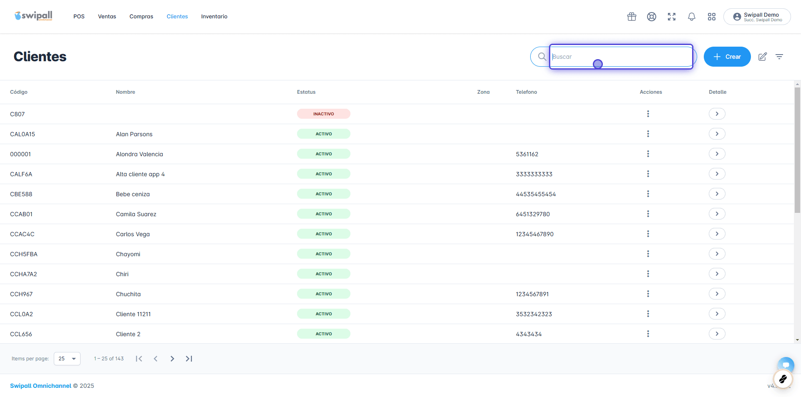Click the edit pencil icon beside Crear
Image resolution: width=801 pixels, height=397 pixels.
pyautogui.click(x=763, y=57)
